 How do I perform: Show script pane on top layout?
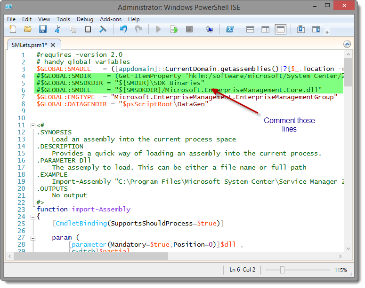[x=250, y=30]
